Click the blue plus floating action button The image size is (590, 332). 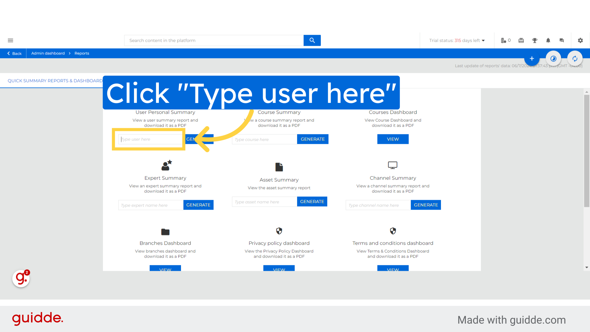[532, 58]
